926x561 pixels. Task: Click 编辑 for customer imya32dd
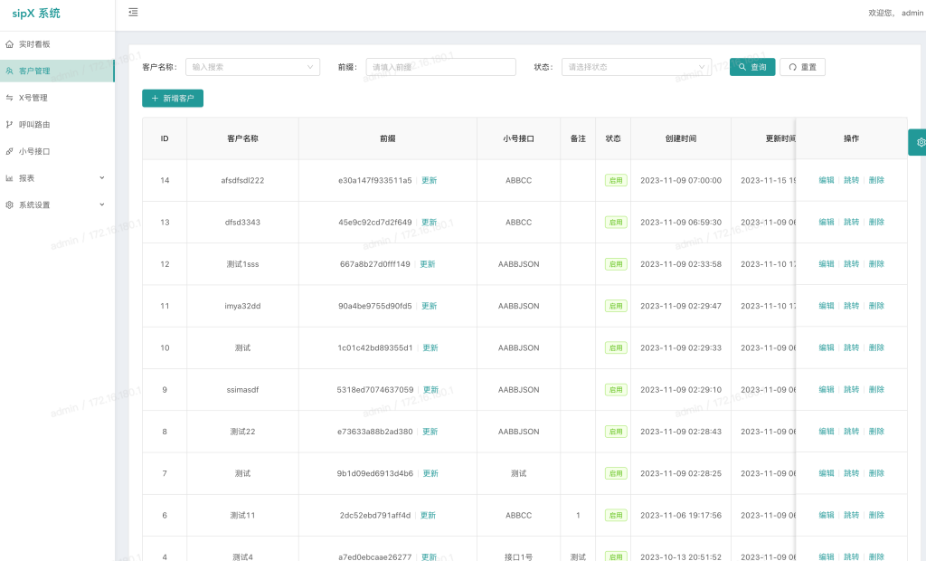[827, 306]
